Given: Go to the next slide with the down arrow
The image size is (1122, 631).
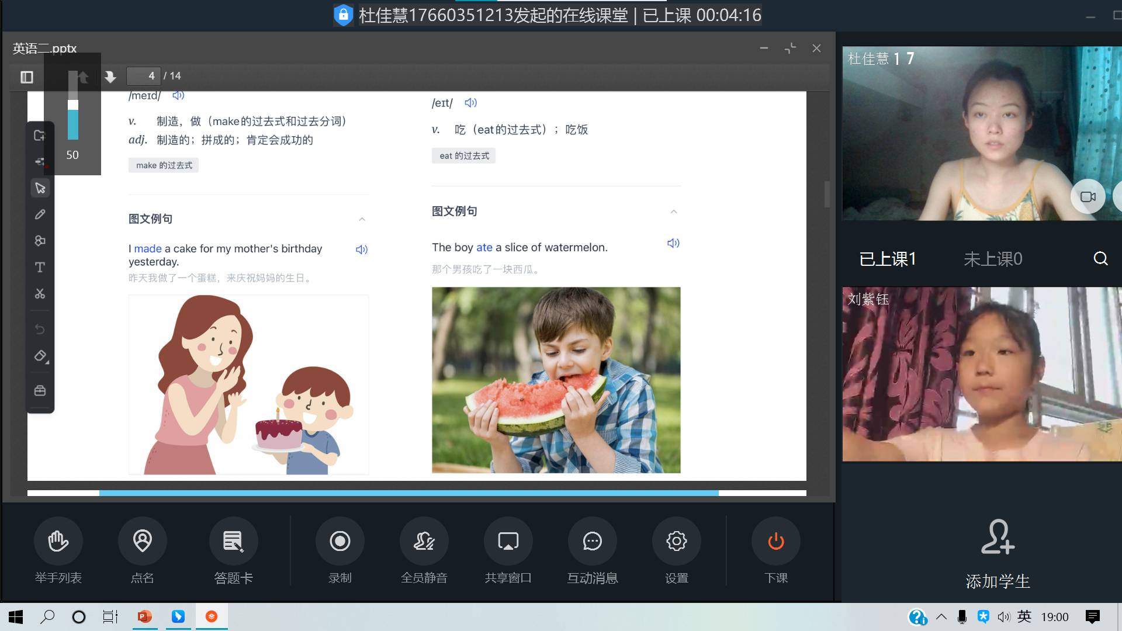Looking at the screenshot, I should click(x=110, y=77).
